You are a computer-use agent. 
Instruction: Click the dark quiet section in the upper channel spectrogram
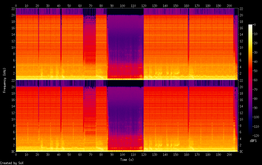coord(125,42)
